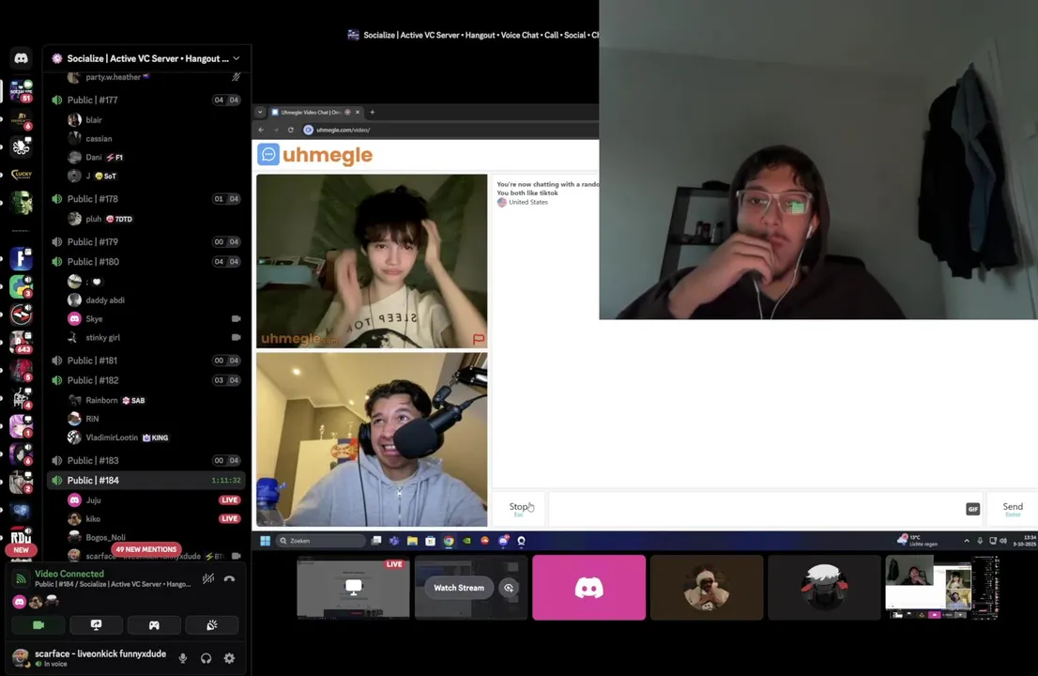1038x676 pixels.
Task: Open the soundboard button
Action: (x=211, y=625)
